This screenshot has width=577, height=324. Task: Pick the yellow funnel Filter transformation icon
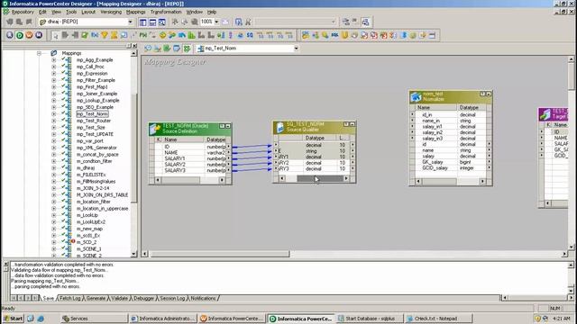105,35
